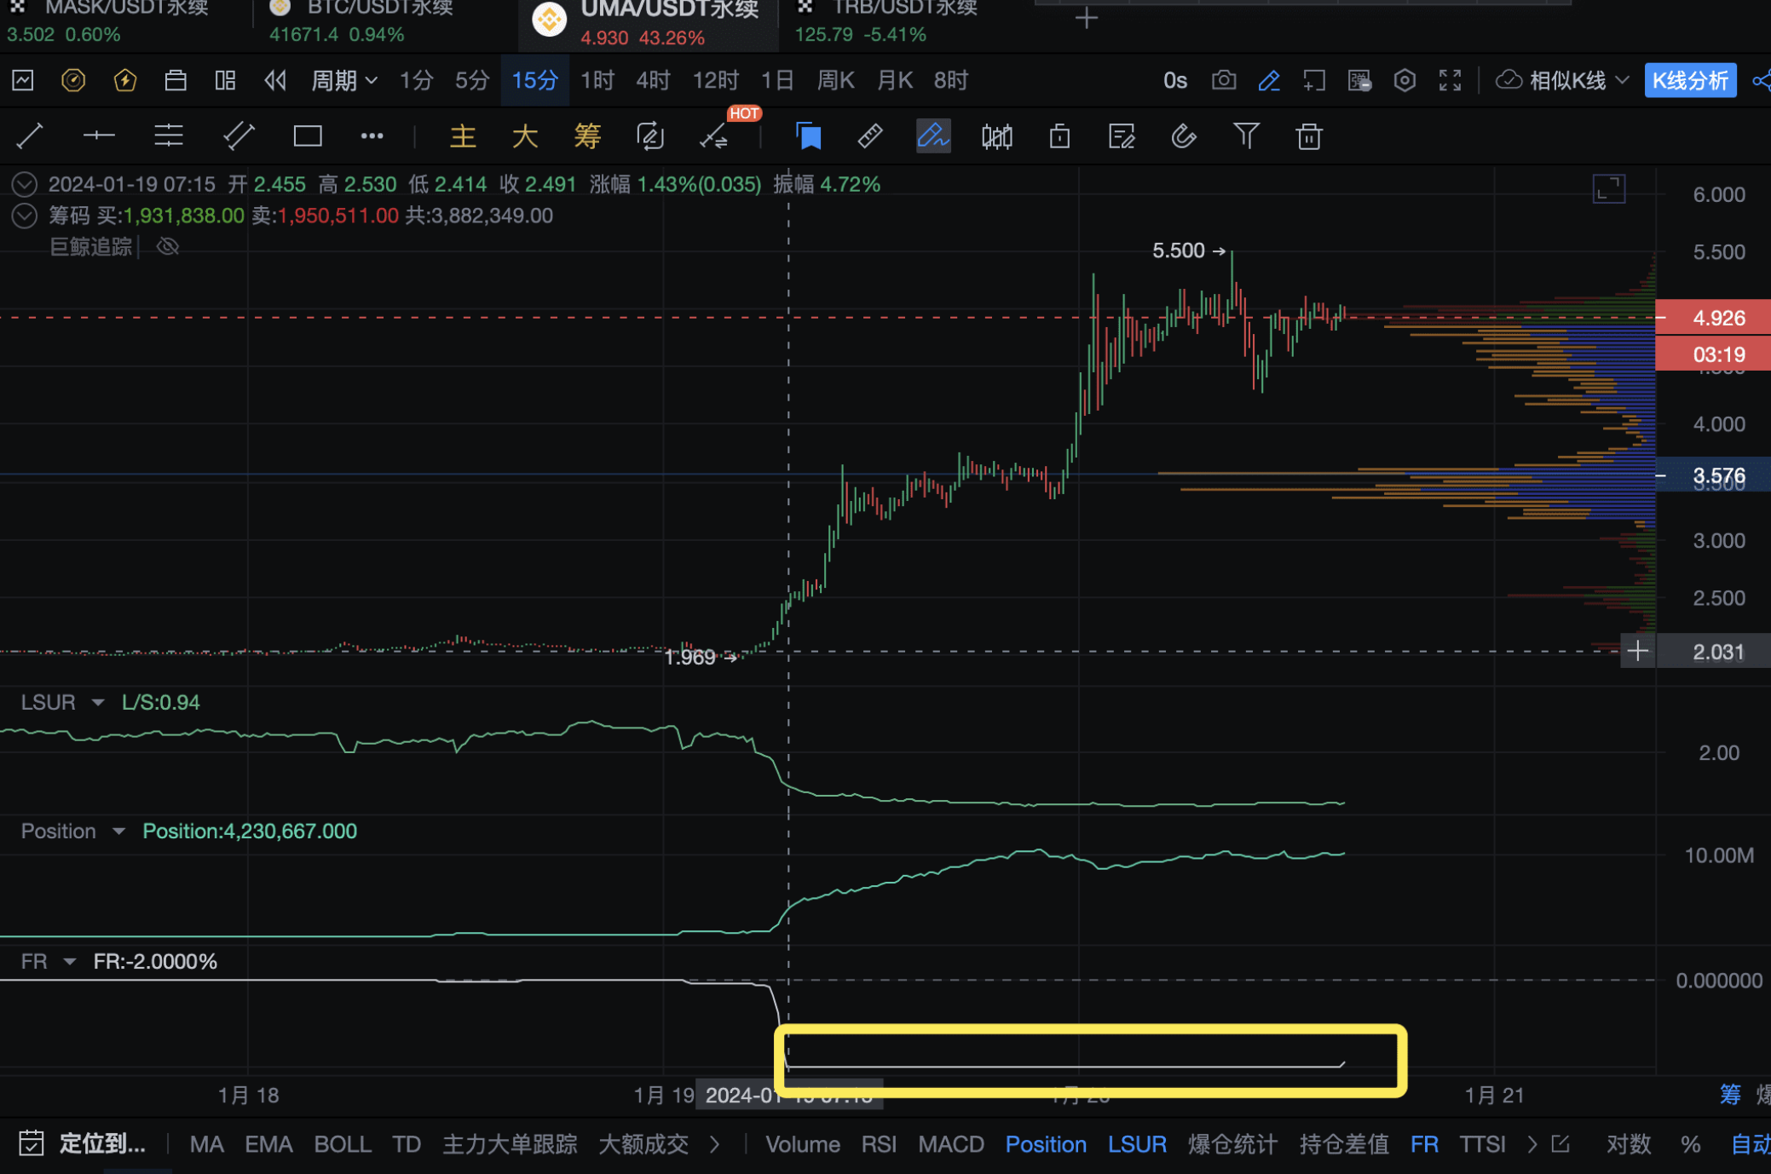
Task: Open the FR panel dropdown arrow
Action: (x=70, y=961)
